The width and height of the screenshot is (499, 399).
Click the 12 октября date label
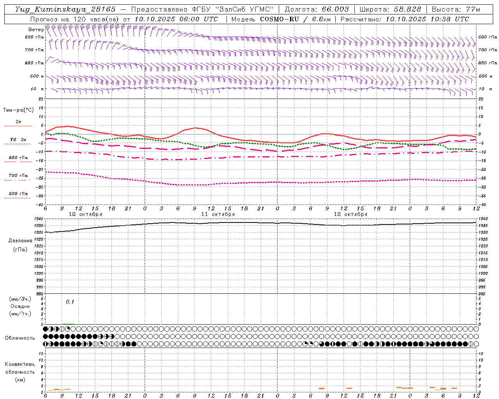click(350, 214)
